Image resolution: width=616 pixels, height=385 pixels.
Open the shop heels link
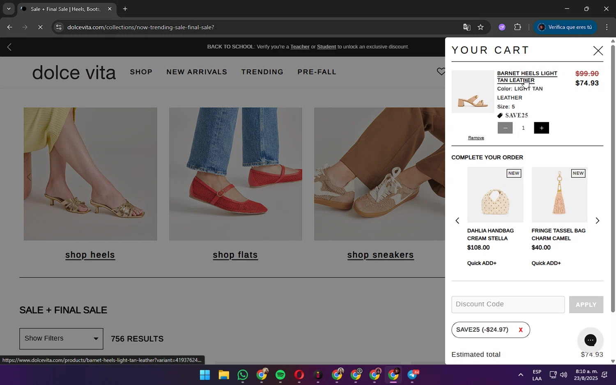point(90,255)
